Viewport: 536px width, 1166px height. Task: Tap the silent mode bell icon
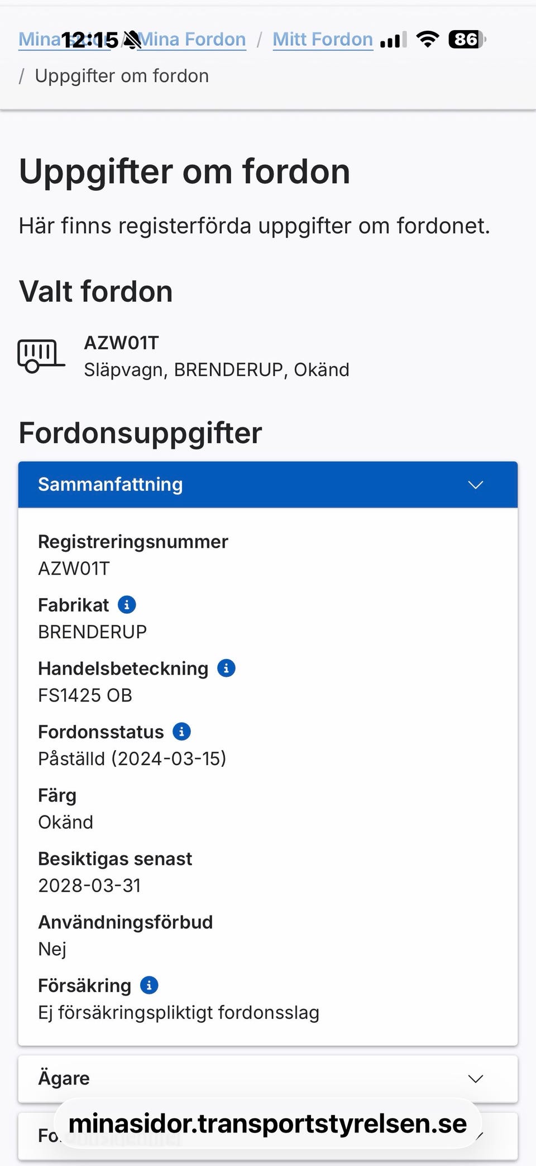(x=132, y=40)
